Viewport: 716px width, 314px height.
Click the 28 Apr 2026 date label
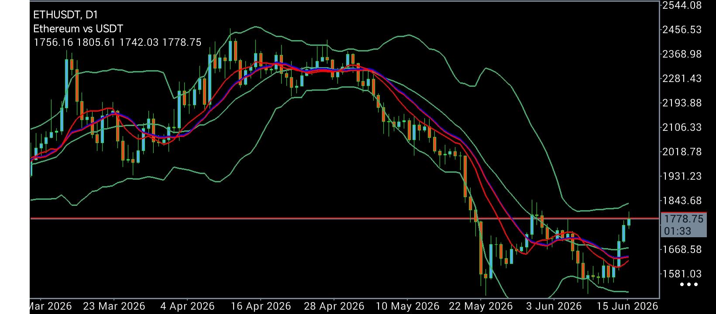[334, 306]
